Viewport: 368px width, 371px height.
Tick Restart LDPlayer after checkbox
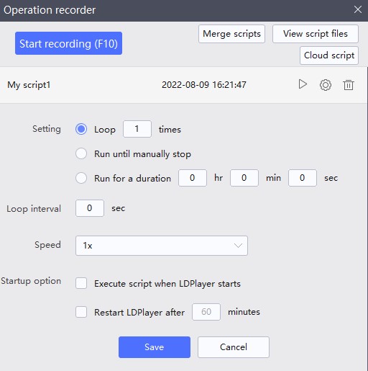[x=81, y=312]
